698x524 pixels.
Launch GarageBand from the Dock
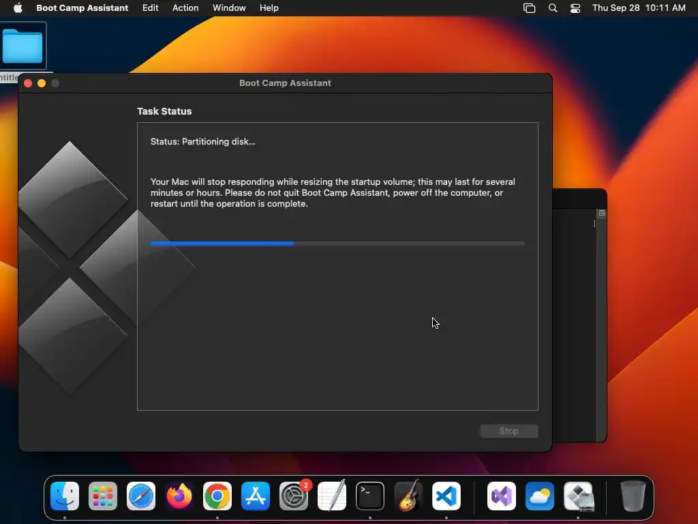[408, 496]
